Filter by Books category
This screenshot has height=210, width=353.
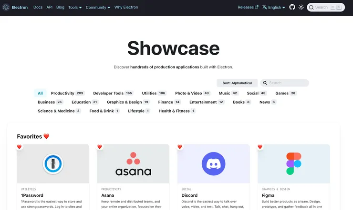click(x=242, y=102)
